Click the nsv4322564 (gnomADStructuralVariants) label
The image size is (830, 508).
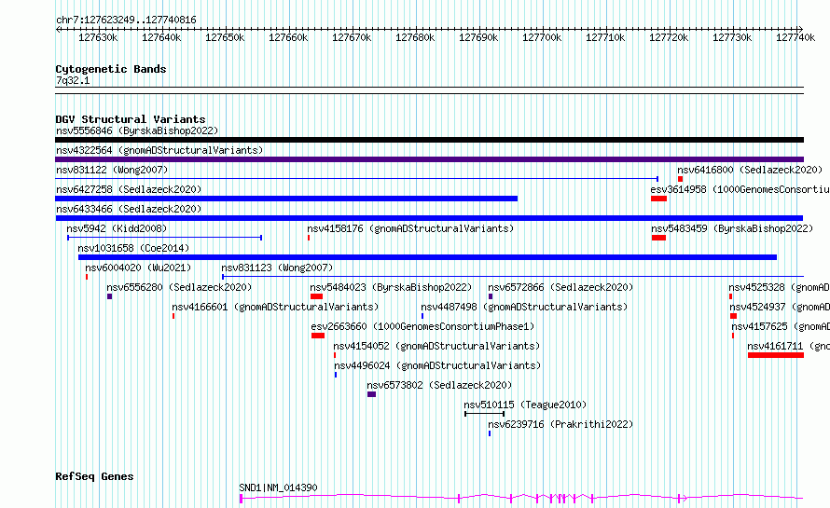159,150
